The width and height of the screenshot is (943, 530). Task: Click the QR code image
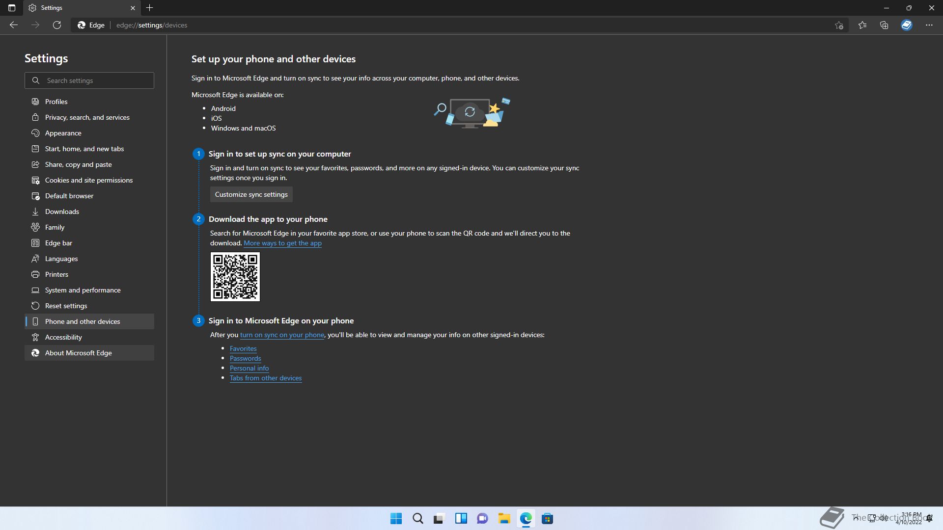(235, 277)
